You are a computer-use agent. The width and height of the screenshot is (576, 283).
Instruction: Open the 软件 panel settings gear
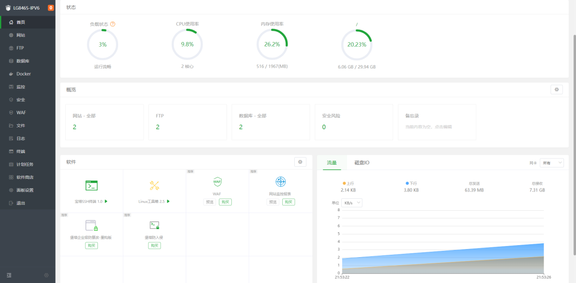pyautogui.click(x=300, y=162)
